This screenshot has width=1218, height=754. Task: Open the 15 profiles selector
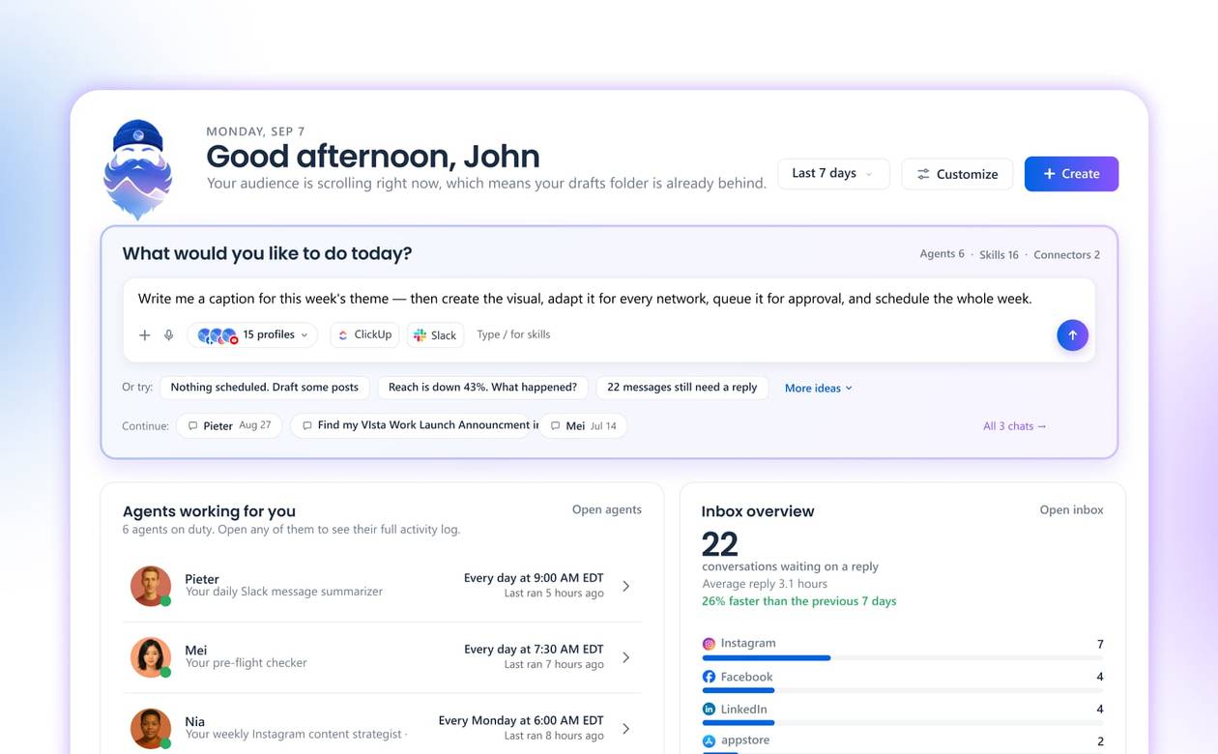[x=252, y=334]
